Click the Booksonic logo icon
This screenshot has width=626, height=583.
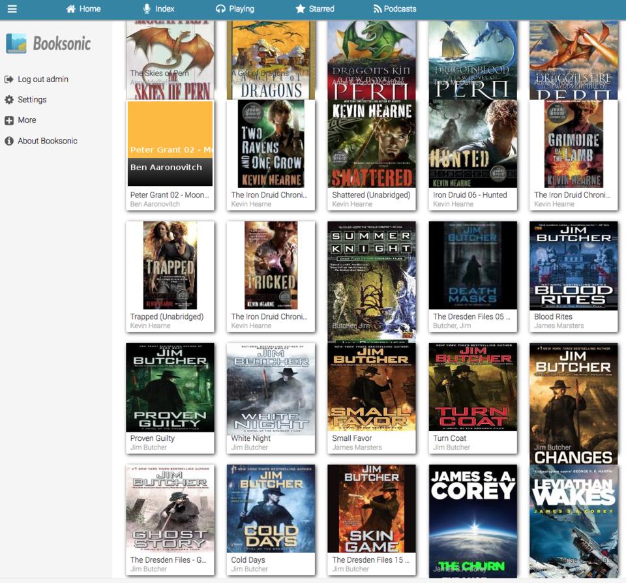coord(16,44)
